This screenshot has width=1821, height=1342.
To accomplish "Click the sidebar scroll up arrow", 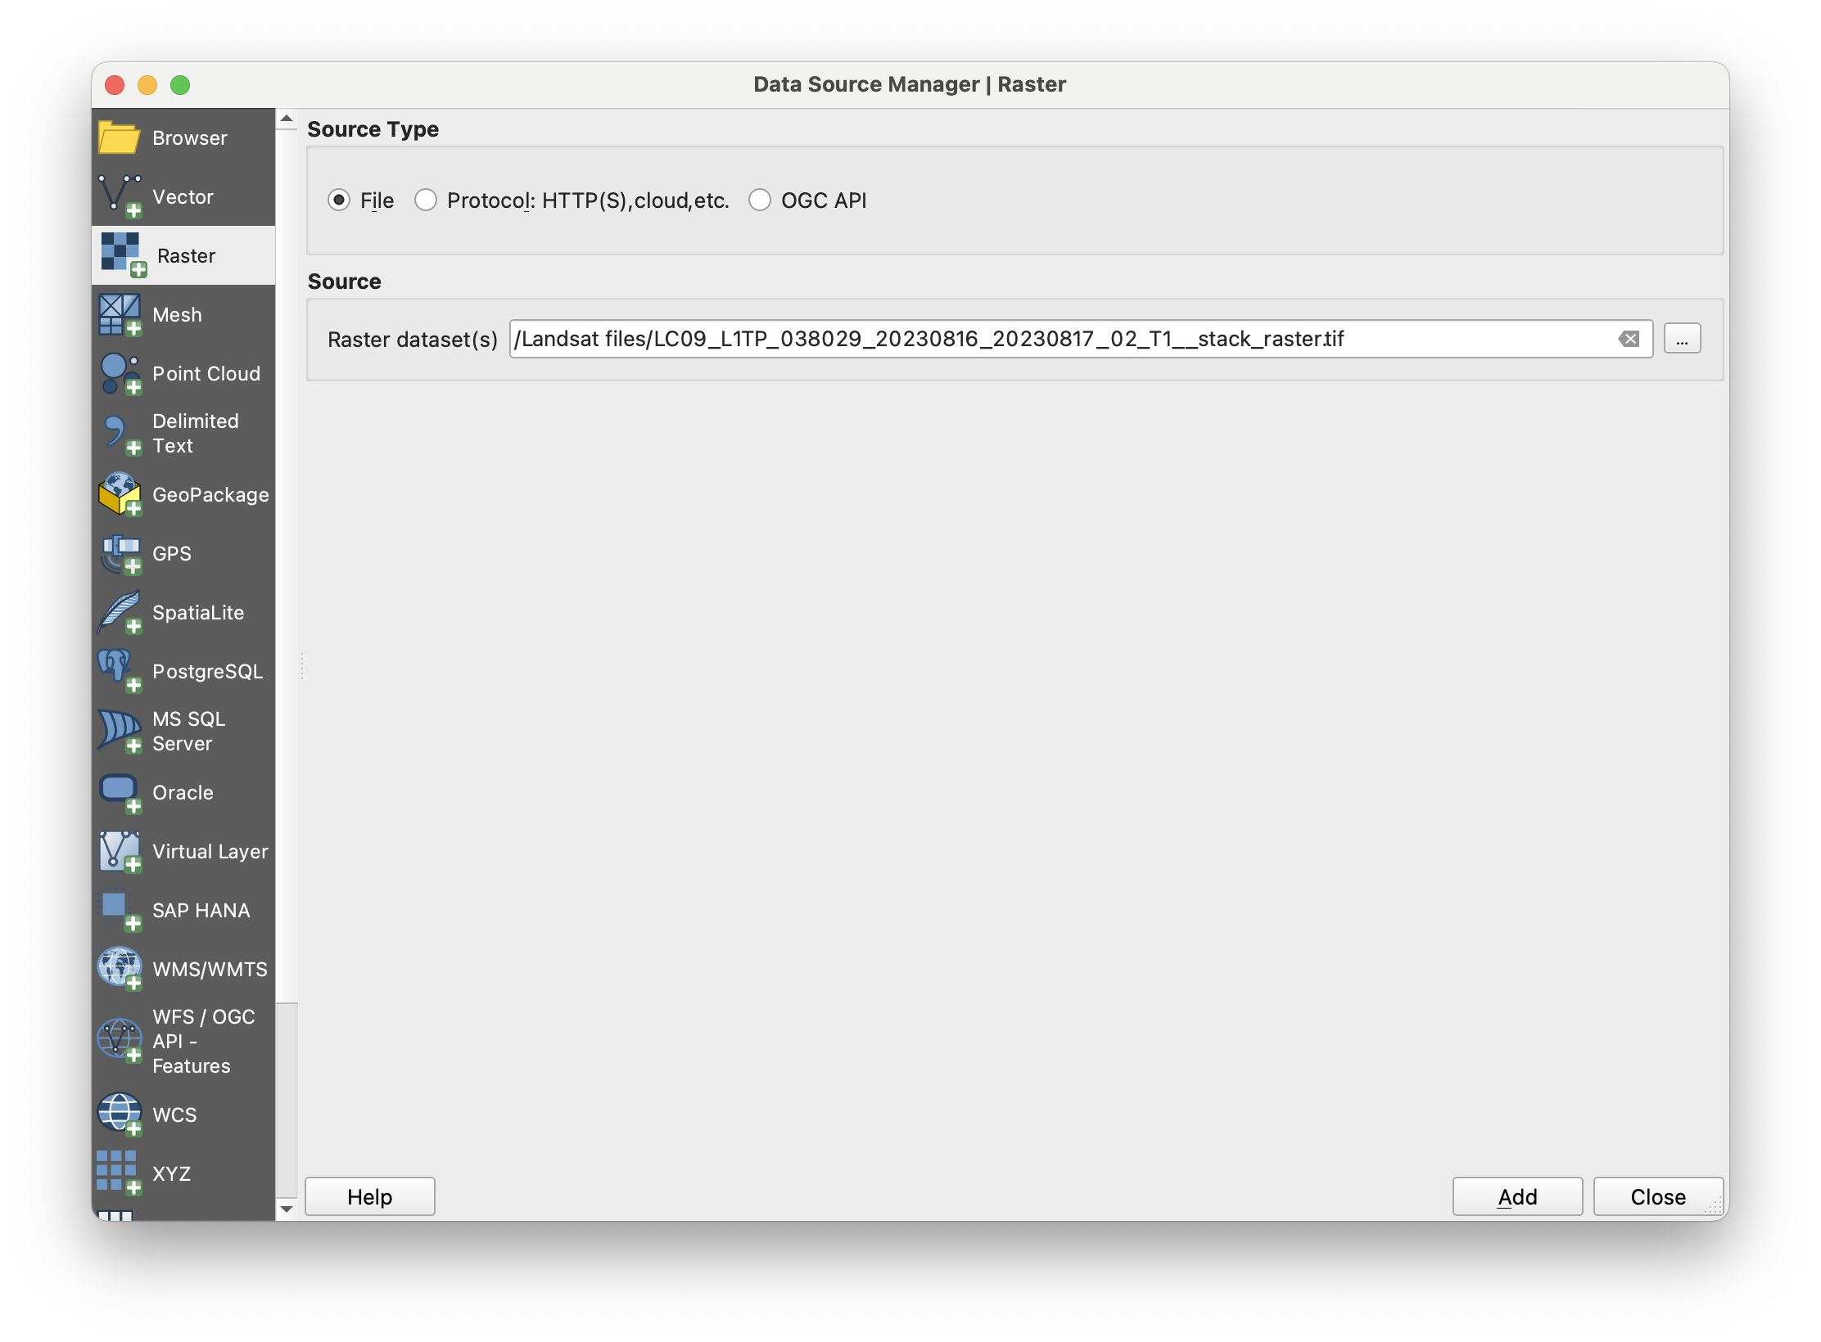I will [x=287, y=119].
